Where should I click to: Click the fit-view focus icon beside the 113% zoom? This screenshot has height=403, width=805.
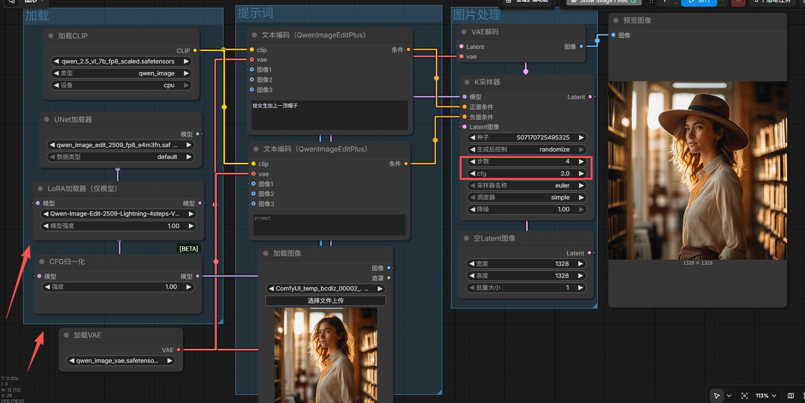[x=745, y=395]
